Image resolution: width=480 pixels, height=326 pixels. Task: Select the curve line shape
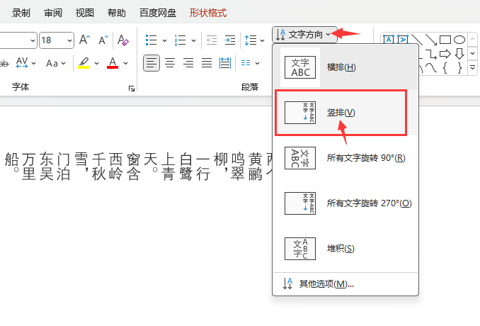point(431,68)
